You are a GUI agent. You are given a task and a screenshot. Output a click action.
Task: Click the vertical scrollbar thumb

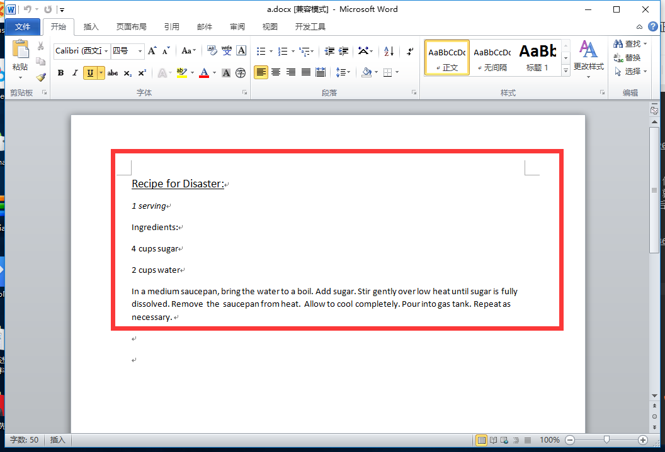click(654, 190)
